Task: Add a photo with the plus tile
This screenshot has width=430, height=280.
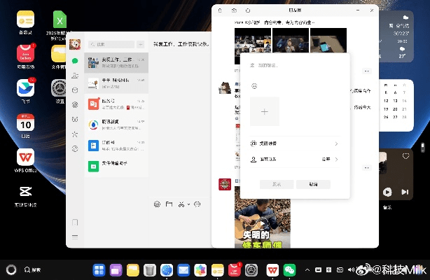Action: 265,111
